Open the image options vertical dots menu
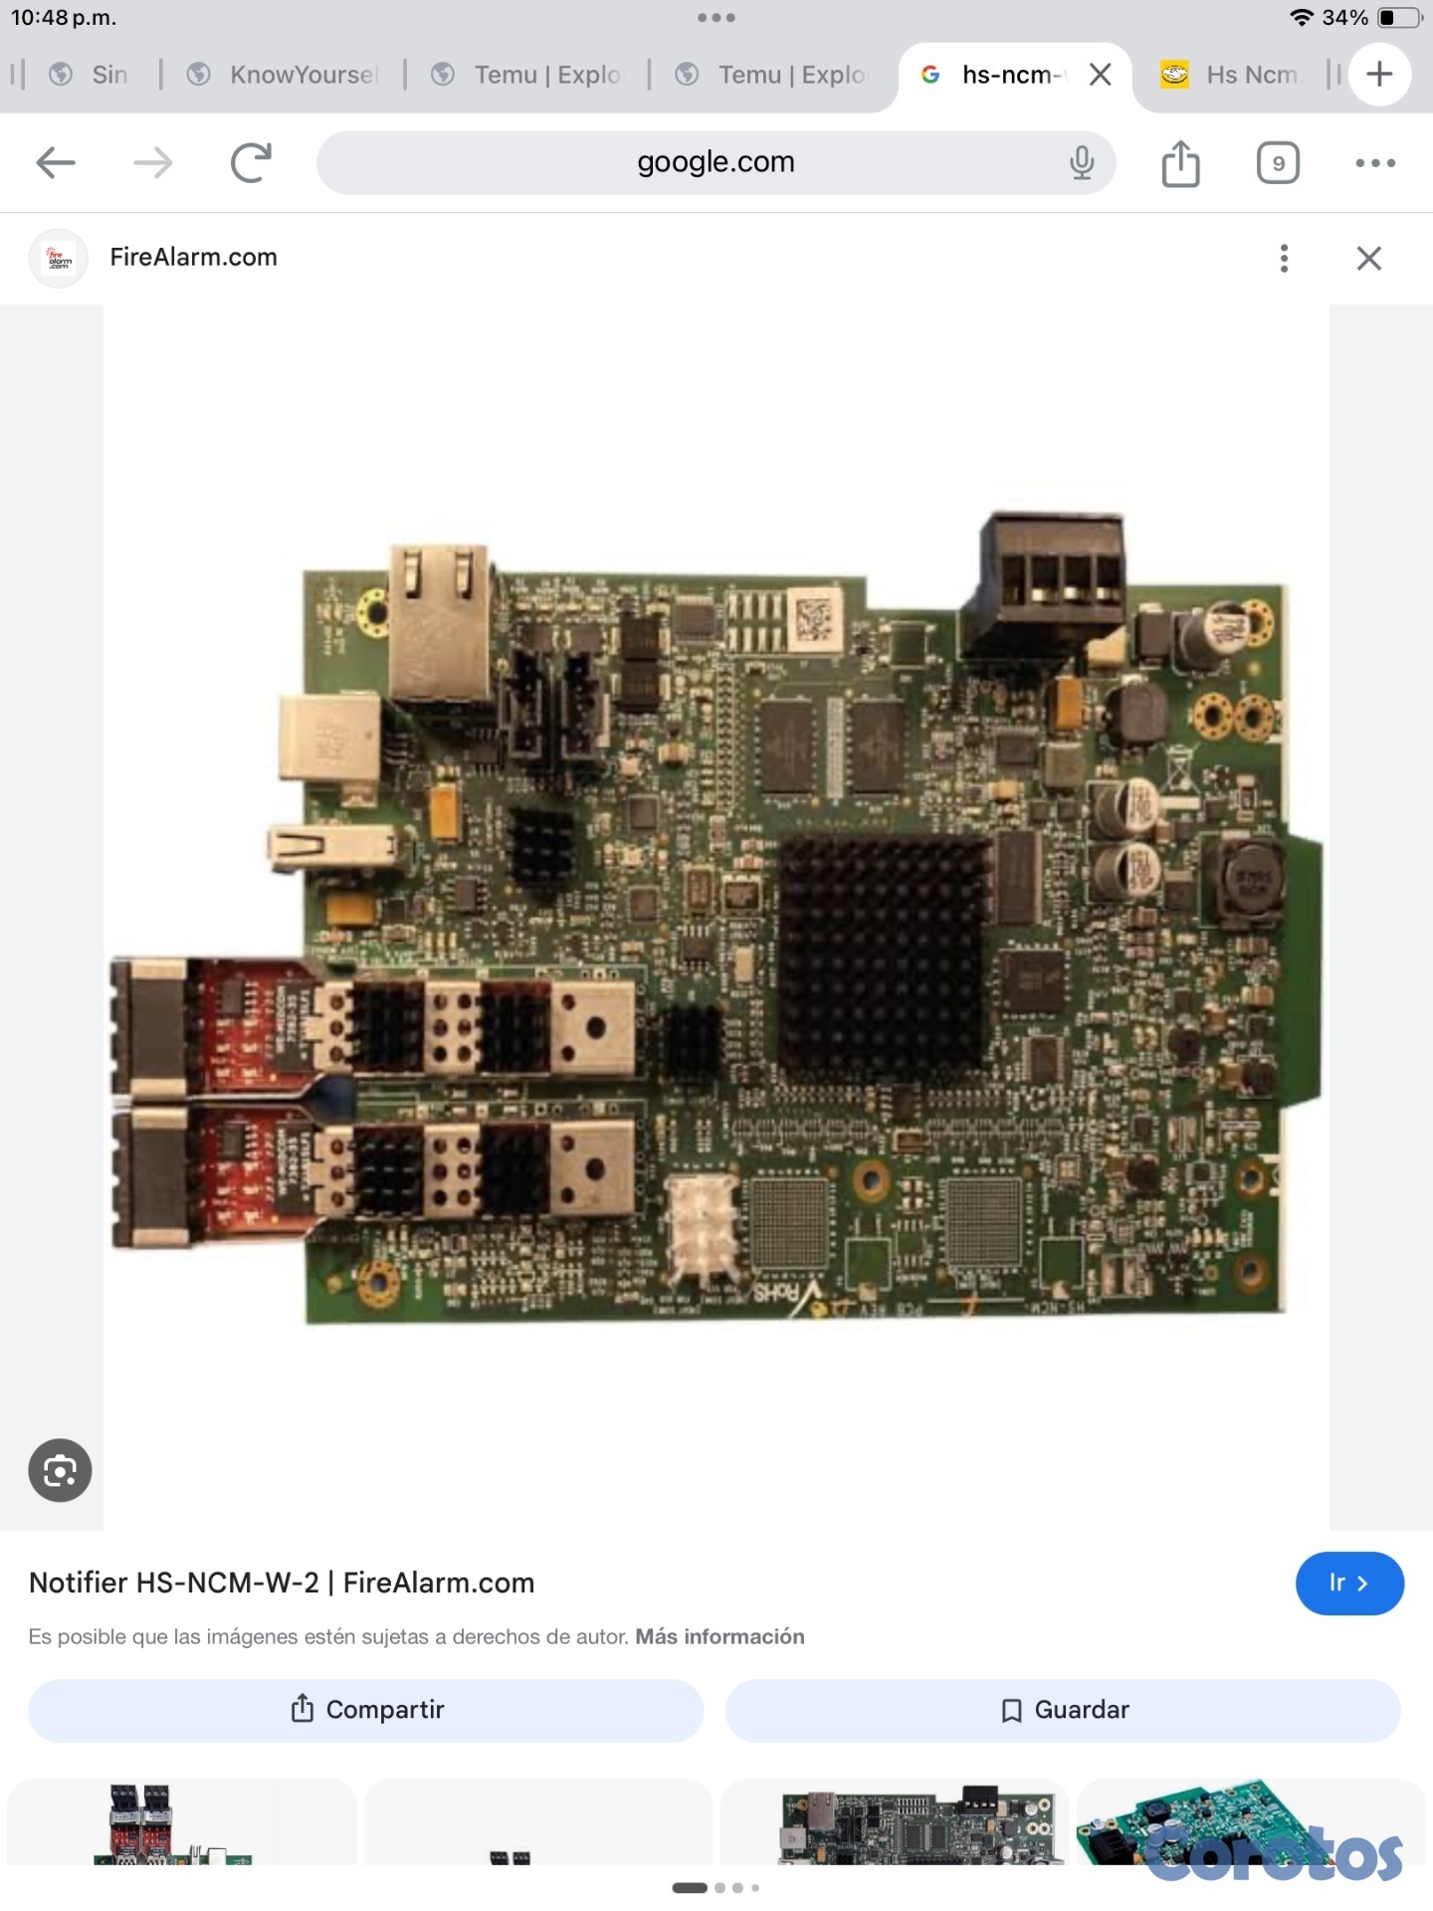Image resolution: width=1433 pixels, height=1911 pixels. [1285, 258]
